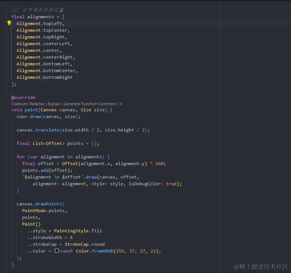Click Codeium Explain code lens
Viewport: 291px width, 273px height.
(x=54, y=104)
